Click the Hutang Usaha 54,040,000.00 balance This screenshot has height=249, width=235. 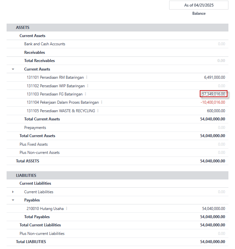(x=214, y=208)
